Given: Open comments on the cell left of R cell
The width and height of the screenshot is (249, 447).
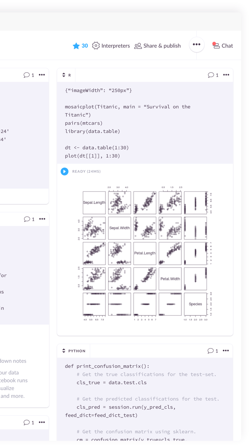Looking at the screenshot, I should [29, 75].
